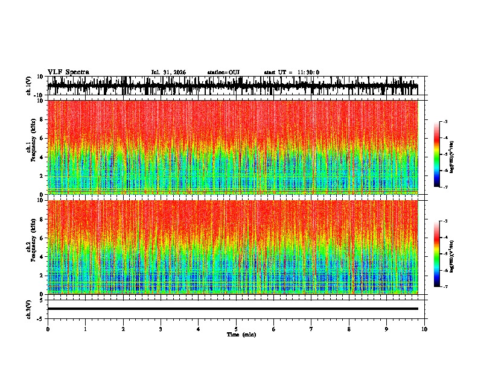Click the time axis tick label "2"

[x=123, y=329]
